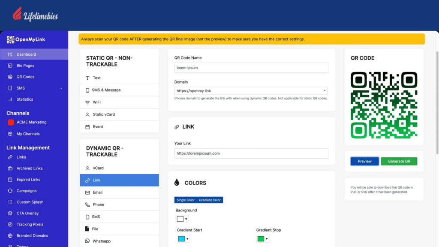Open the Gradient Start color dropdown arrow

pos(187,239)
